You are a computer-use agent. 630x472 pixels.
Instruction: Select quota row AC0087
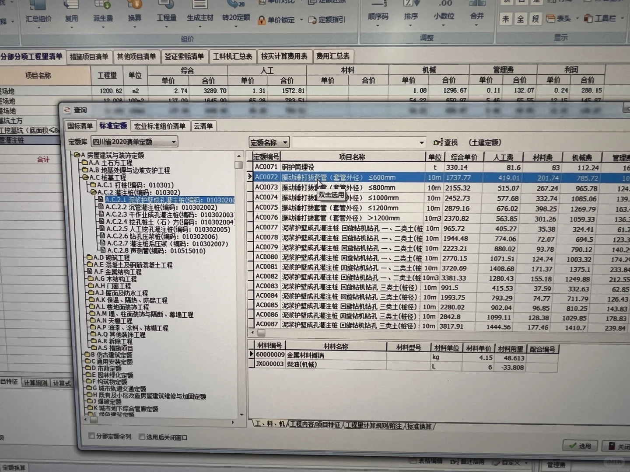441,326
